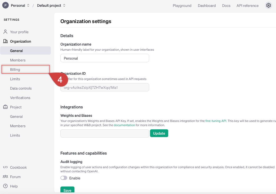Go to the Dashboard tab
Screen dimensions: 276x194
tap(207, 6)
